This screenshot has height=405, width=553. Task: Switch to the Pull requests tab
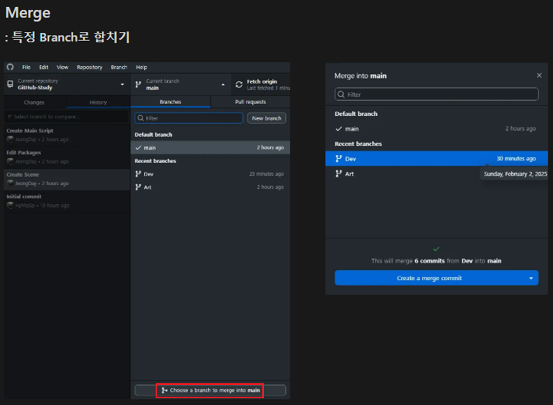pos(251,102)
